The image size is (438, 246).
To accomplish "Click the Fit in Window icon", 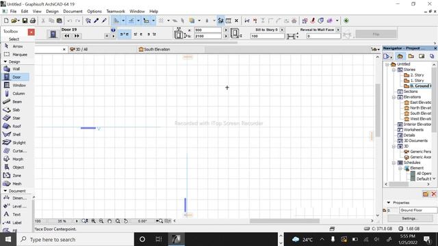I will (x=118, y=221).
